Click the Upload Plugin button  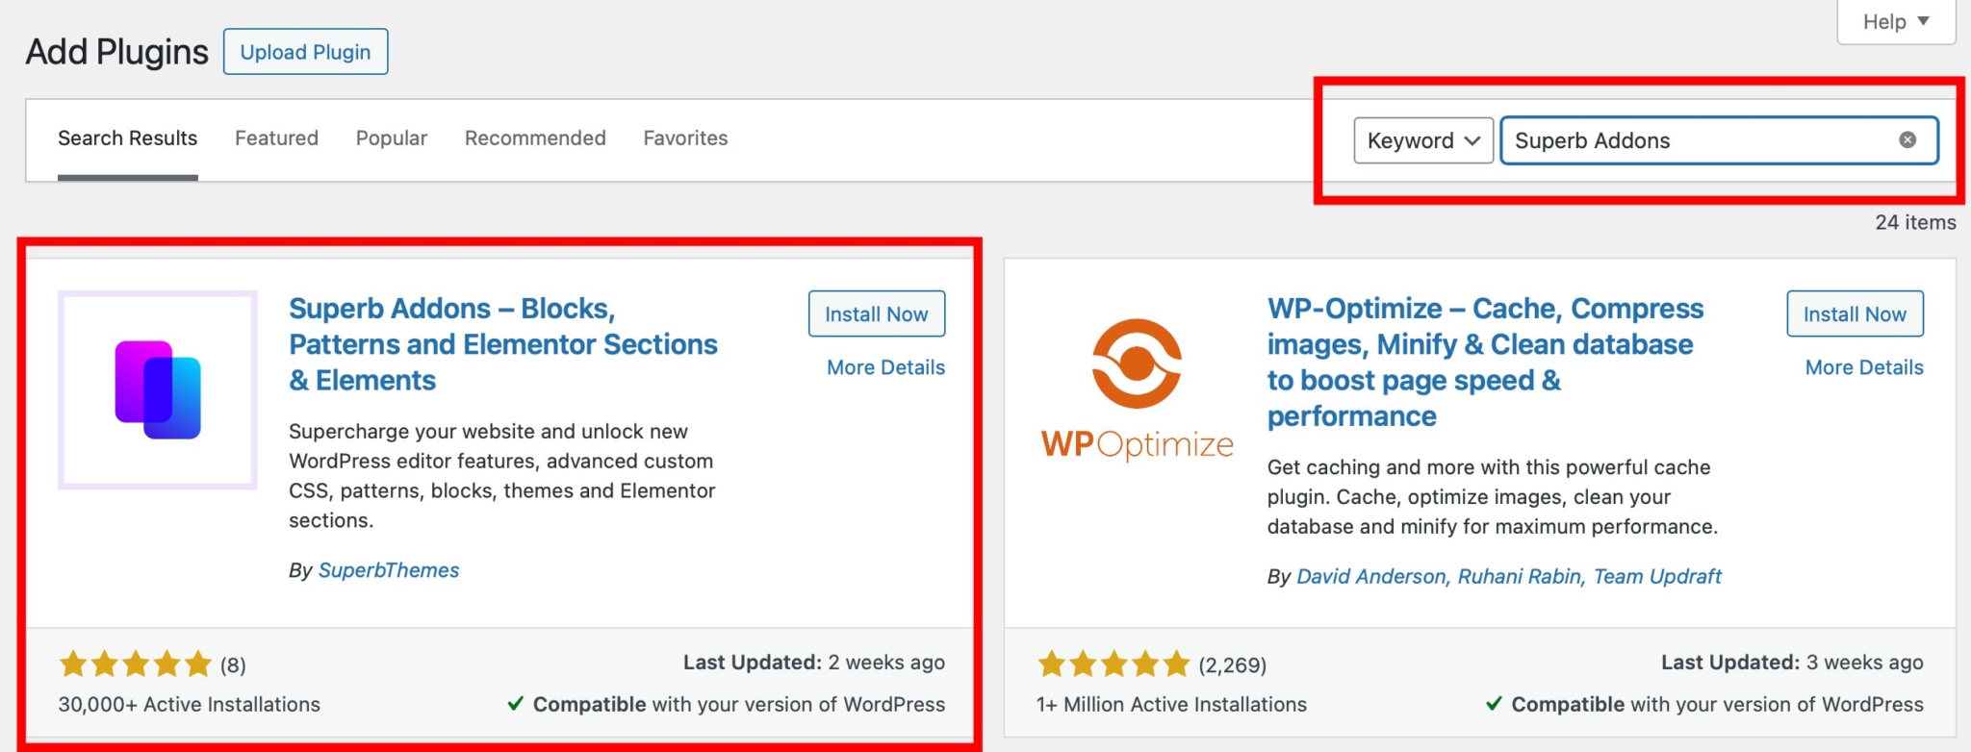click(305, 52)
